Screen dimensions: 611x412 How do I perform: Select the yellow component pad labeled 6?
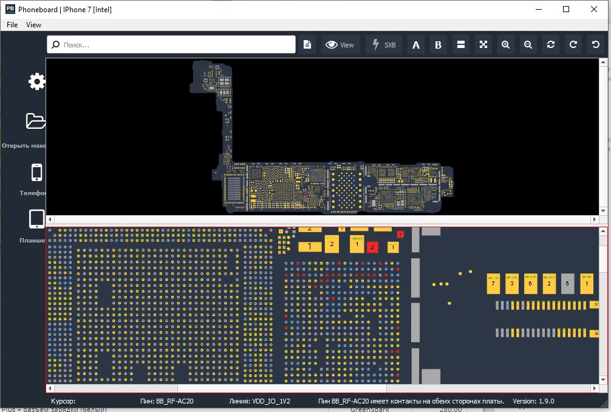[530, 284]
